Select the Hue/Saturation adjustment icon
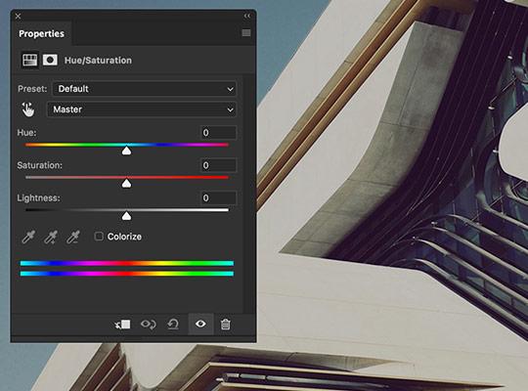This screenshot has height=391, width=528. point(29,61)
